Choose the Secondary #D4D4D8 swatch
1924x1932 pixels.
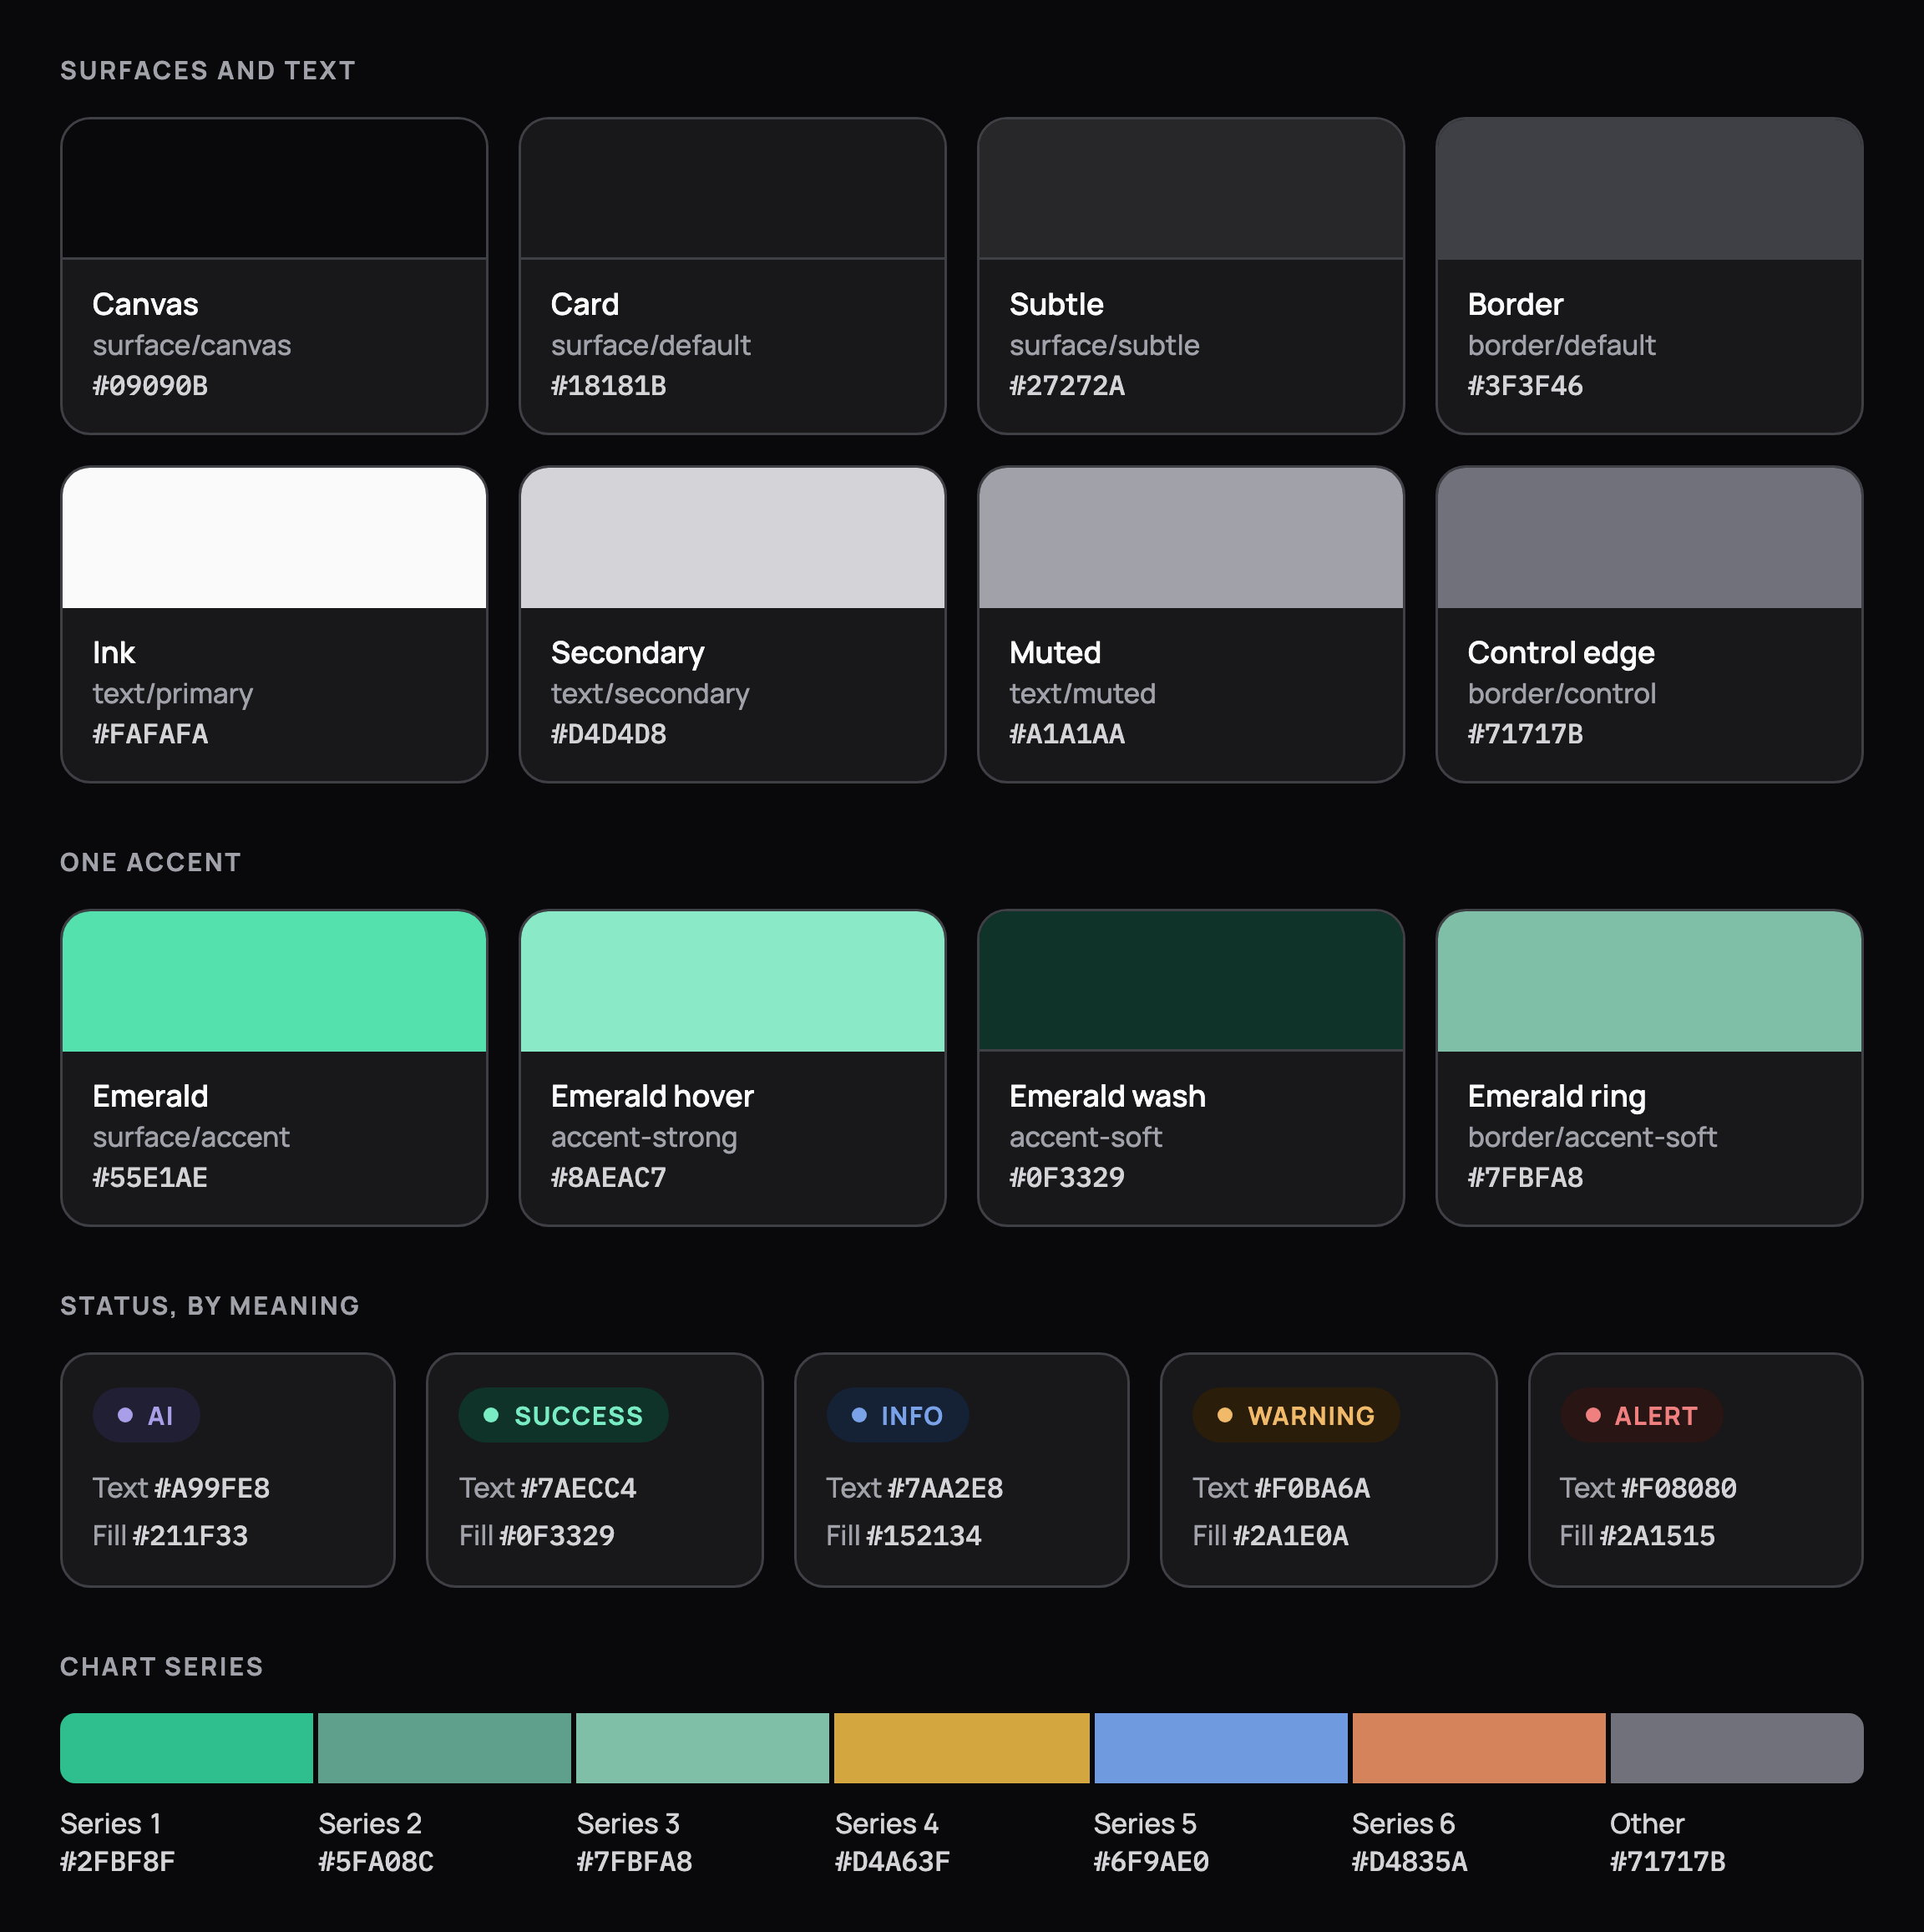732,538
